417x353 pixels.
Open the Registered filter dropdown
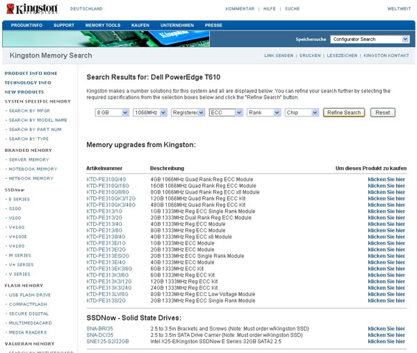(x=188, y=112)
